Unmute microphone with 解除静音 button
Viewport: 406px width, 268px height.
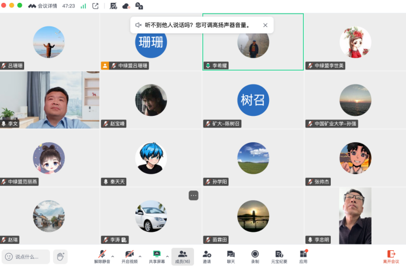point(101,256)
